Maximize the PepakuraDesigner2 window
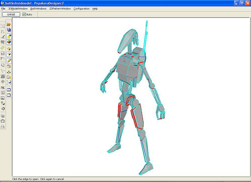The image size is (251, 182). 242,3
